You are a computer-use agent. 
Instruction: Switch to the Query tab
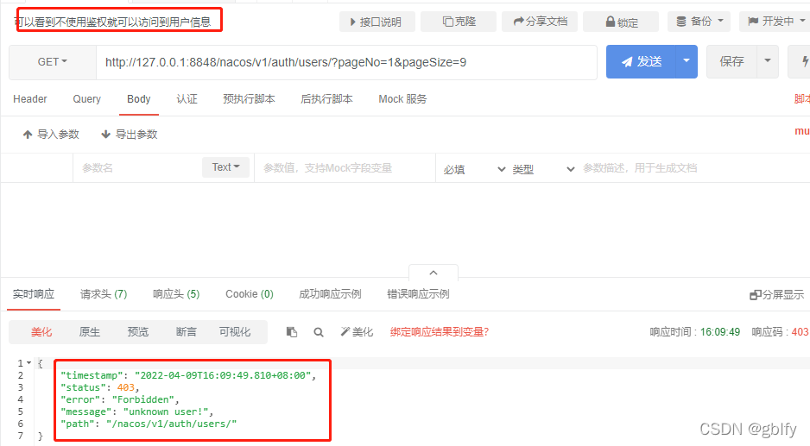coord(86,99)
